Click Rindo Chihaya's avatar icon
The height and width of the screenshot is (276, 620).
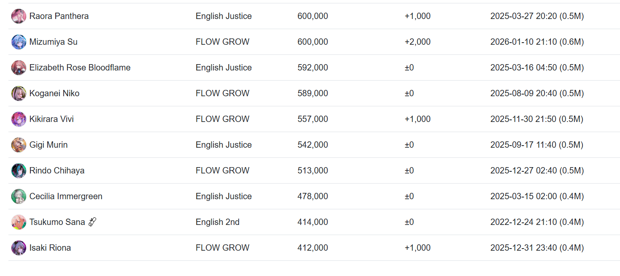point(19,171)
